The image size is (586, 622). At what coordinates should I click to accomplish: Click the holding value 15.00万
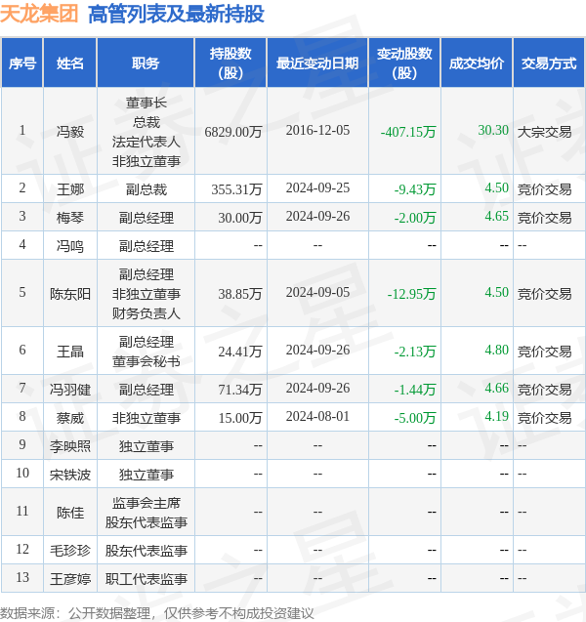240,418
